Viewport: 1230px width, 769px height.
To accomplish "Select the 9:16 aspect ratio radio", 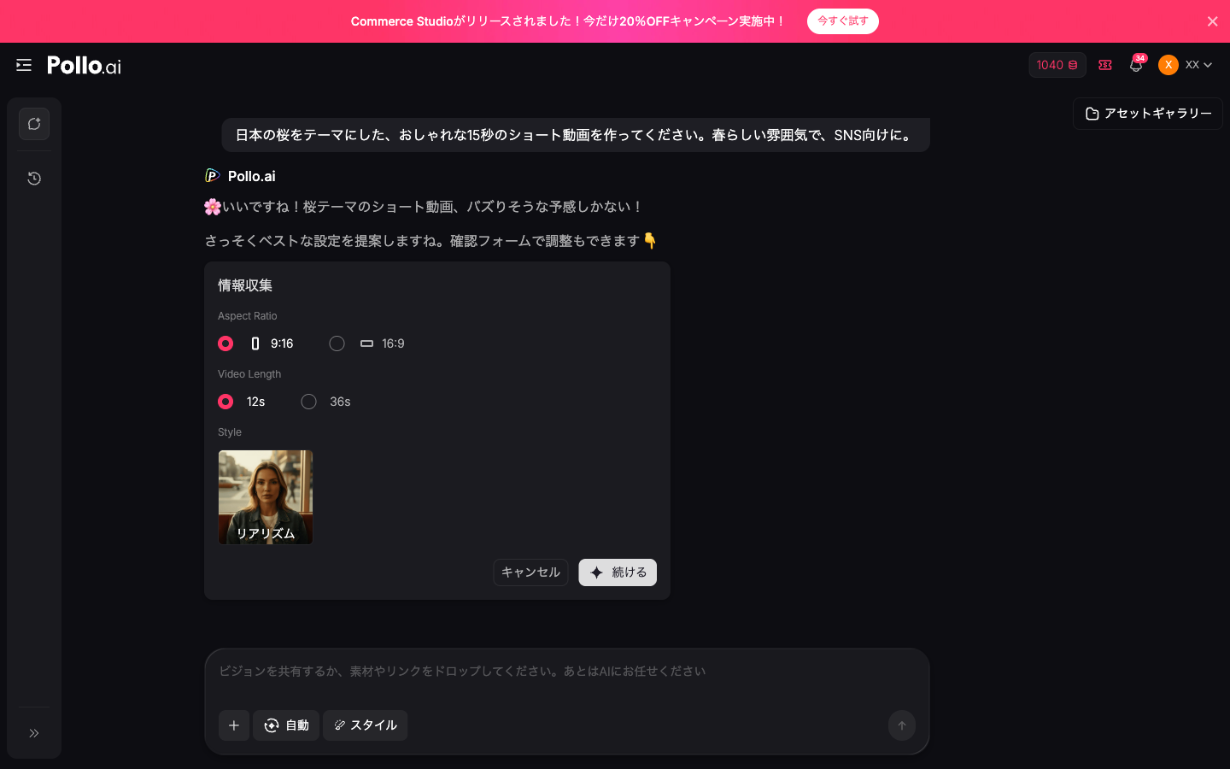I will tap(225, 343).
